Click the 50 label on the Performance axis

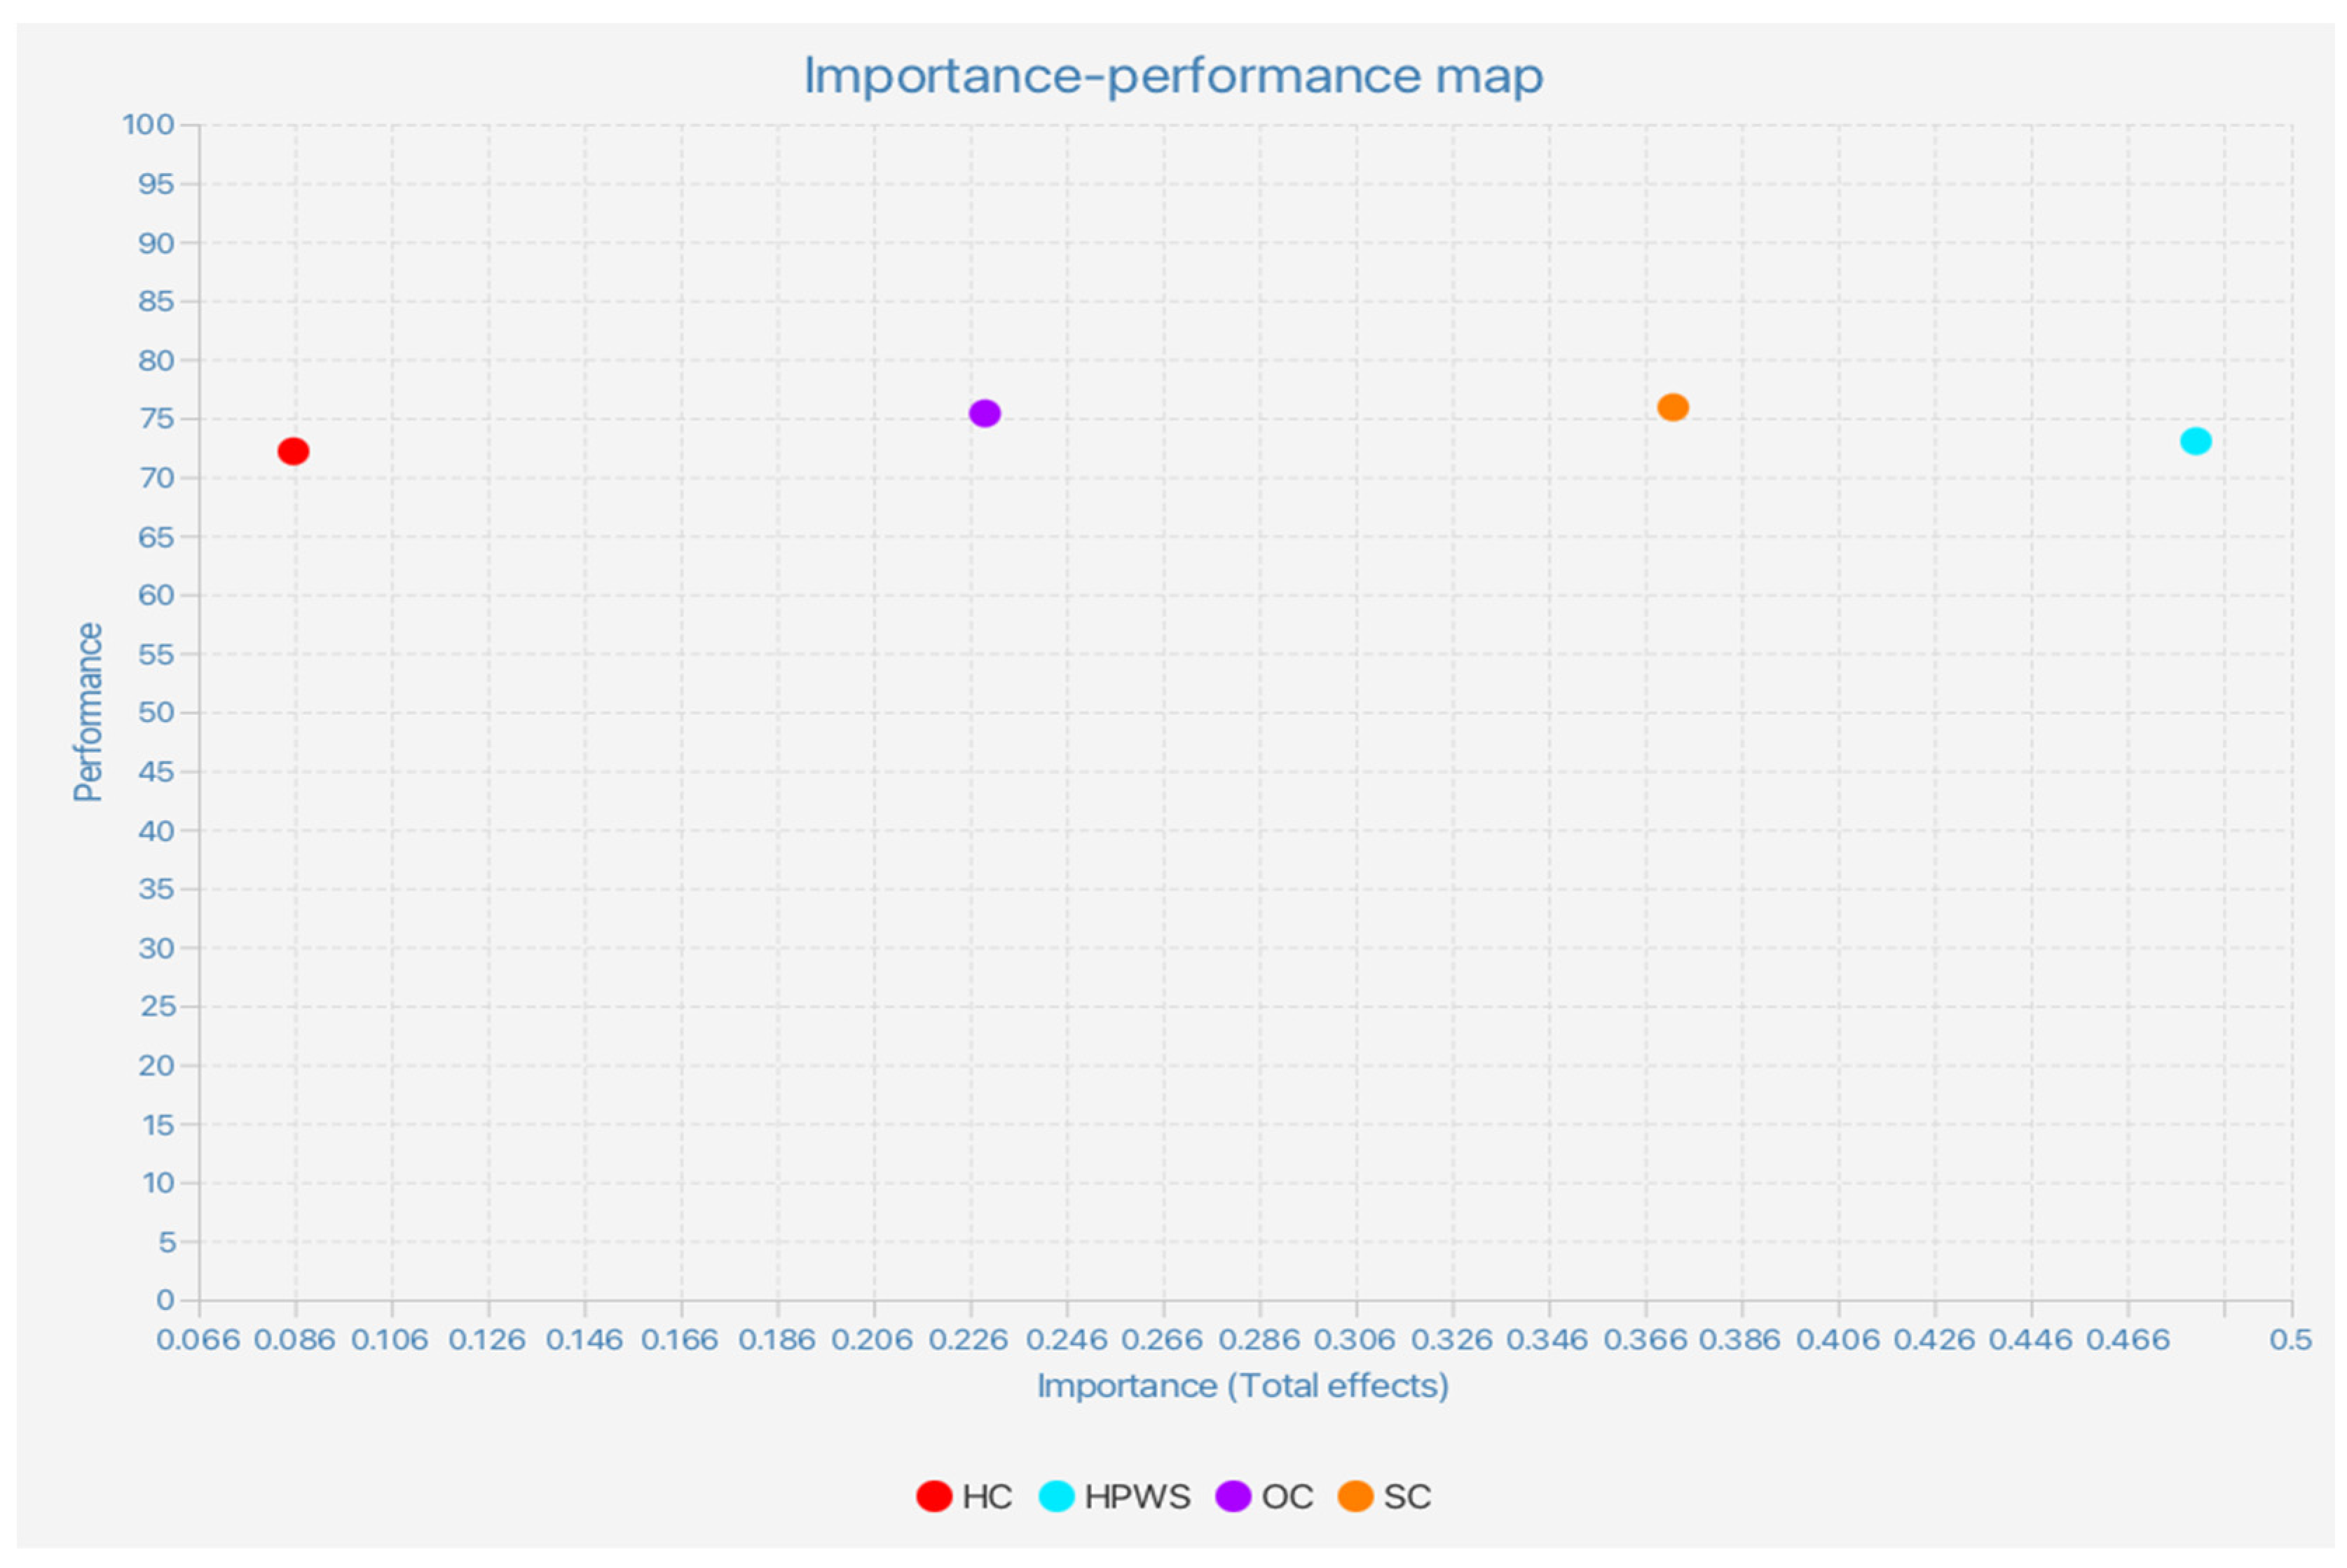pos(156,713)
